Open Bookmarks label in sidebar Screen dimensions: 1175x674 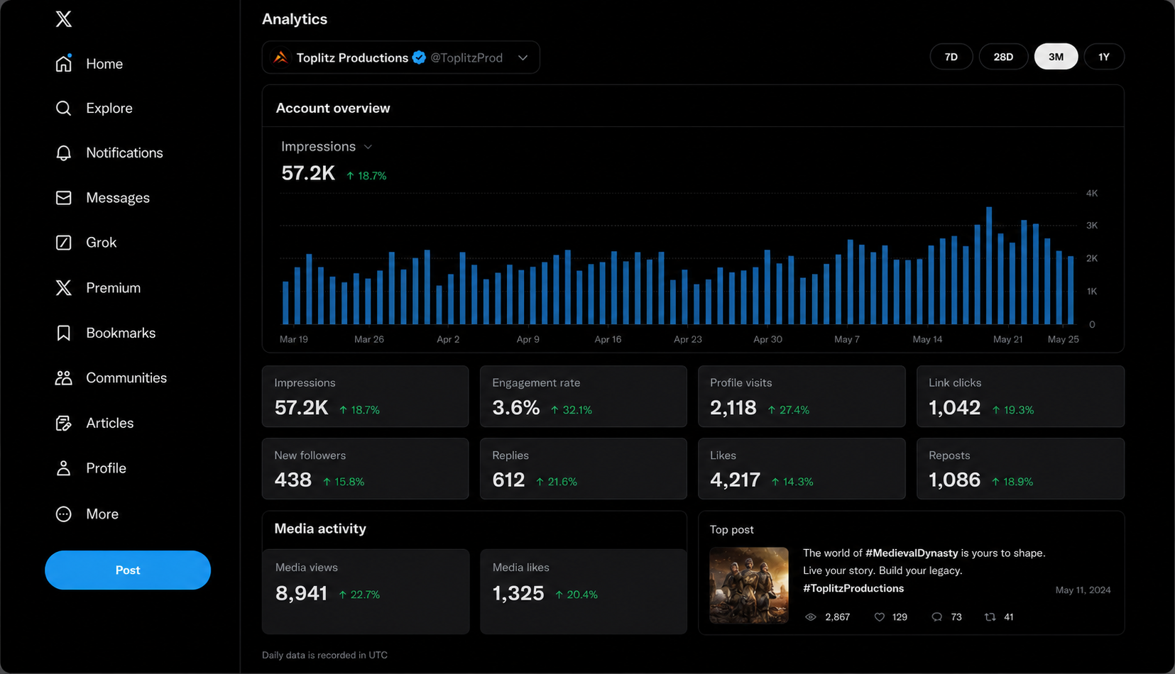pyautogui.click(x=121, y=333)
